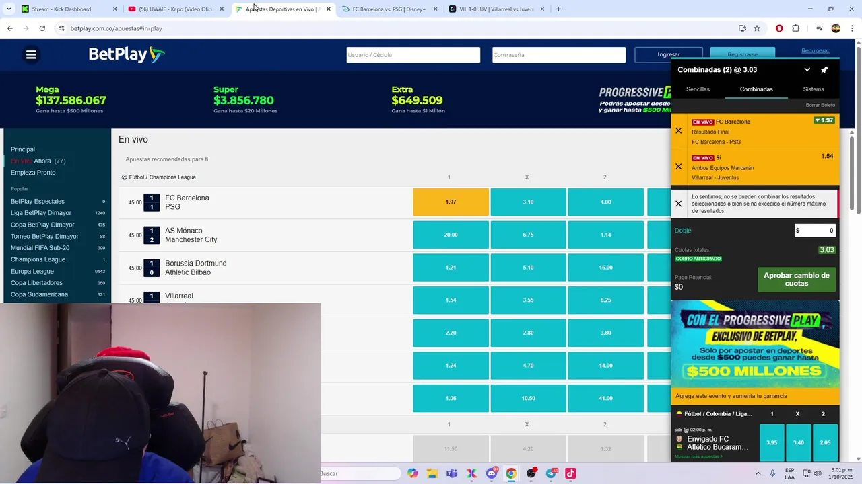Select the Sencillas bet slip tab
The height and width of the screenshot is (484, 862).
tap(698, 89)
